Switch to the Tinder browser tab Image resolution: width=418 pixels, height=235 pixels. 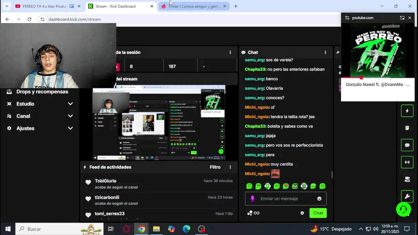click(x=193, y=6)
